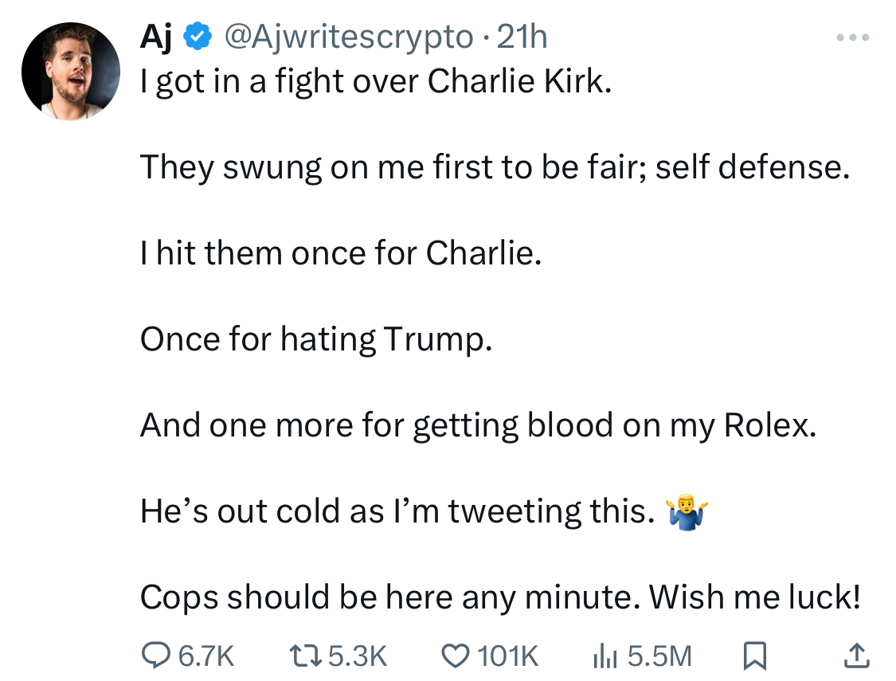Click the 5.5M views count
This screenshot has height=681, width=896.
[659, 656]
